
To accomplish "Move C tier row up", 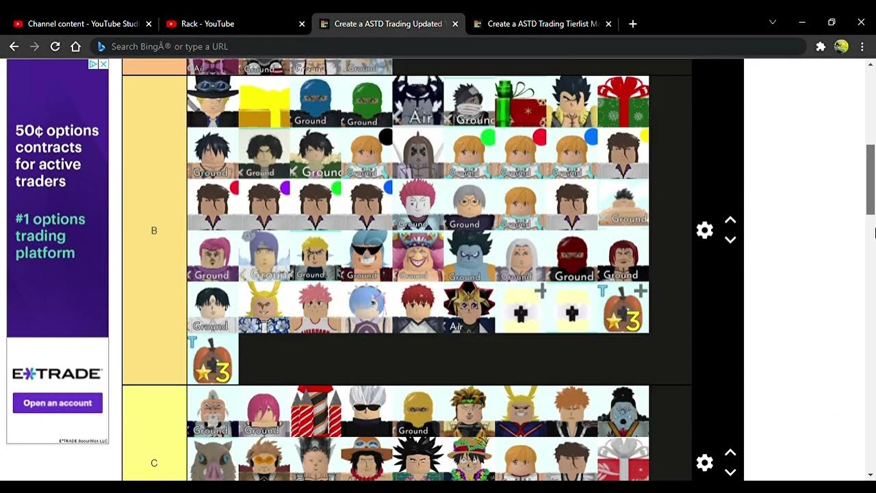I will (x=730, y=453).
